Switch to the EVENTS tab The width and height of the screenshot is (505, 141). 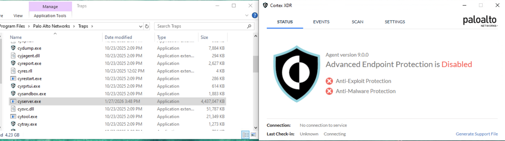(321, 22)
